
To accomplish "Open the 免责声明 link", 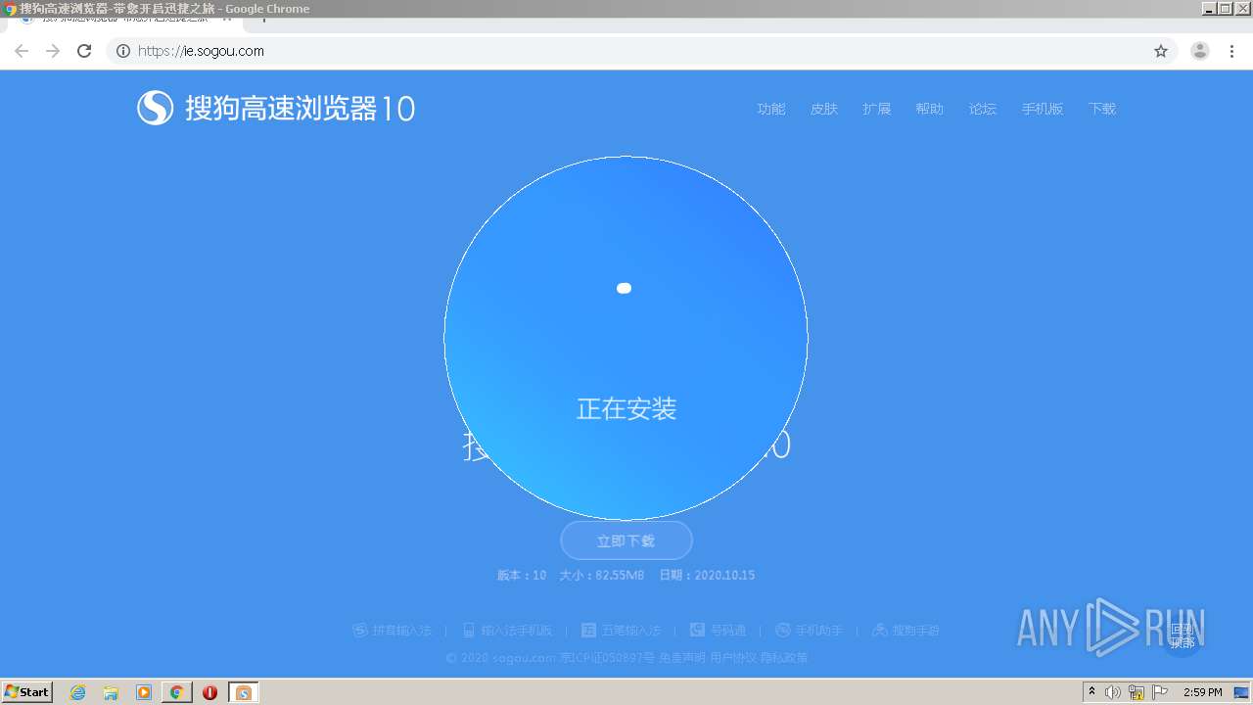I will 682,658.
